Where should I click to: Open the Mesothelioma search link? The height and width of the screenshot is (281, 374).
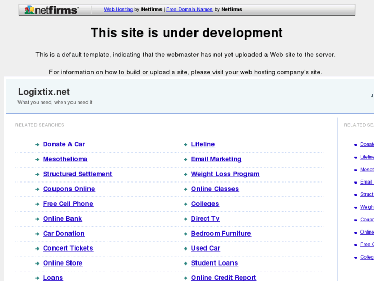point(65,159)
